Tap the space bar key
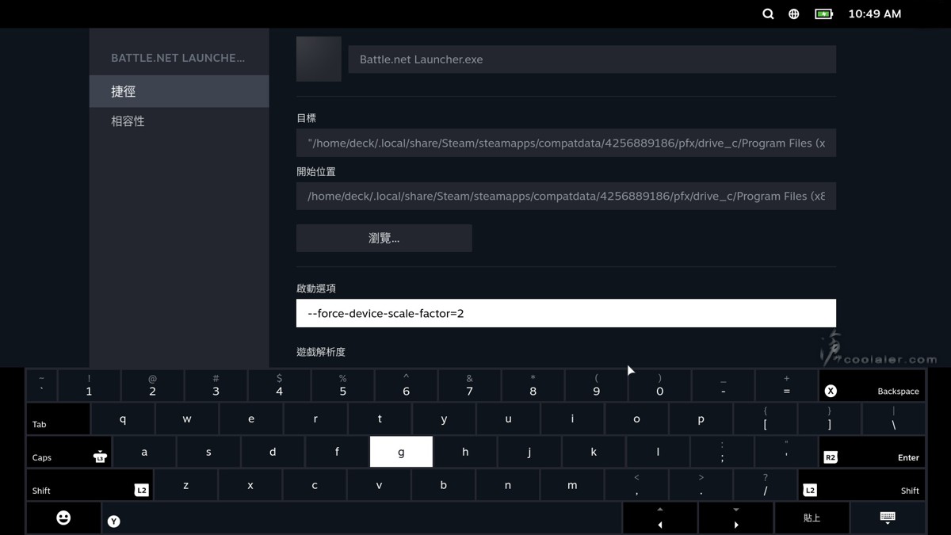The height and width of the screenshot is (535, 951). click(x=362, y=518)
